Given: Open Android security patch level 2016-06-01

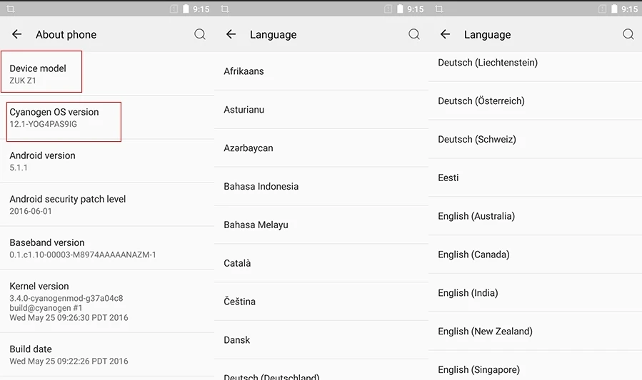Looking at the screenshot, I should (107, 205).
